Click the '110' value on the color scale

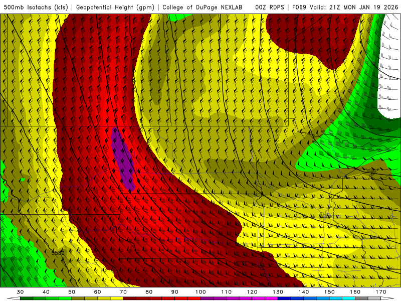[227, 292]
